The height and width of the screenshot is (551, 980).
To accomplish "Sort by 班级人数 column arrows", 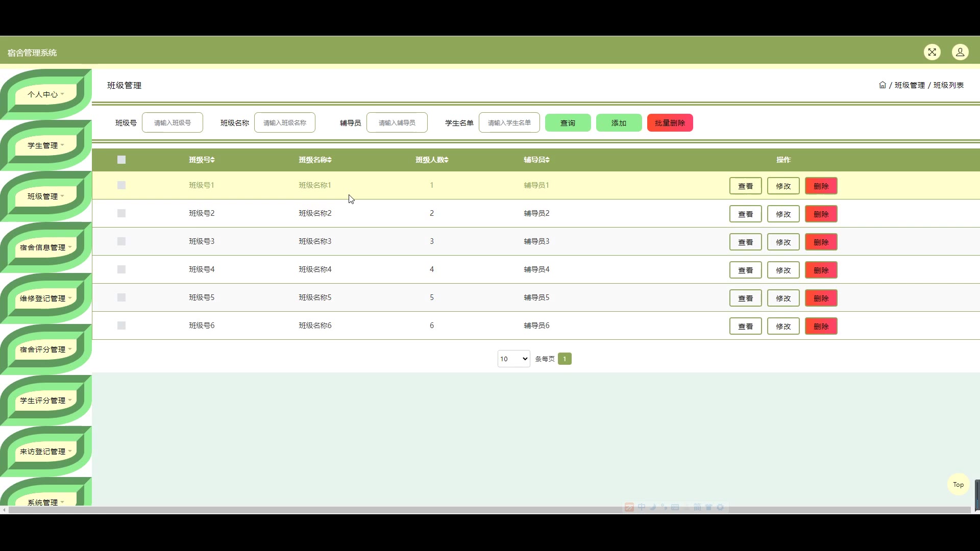I will click(447, 160).
